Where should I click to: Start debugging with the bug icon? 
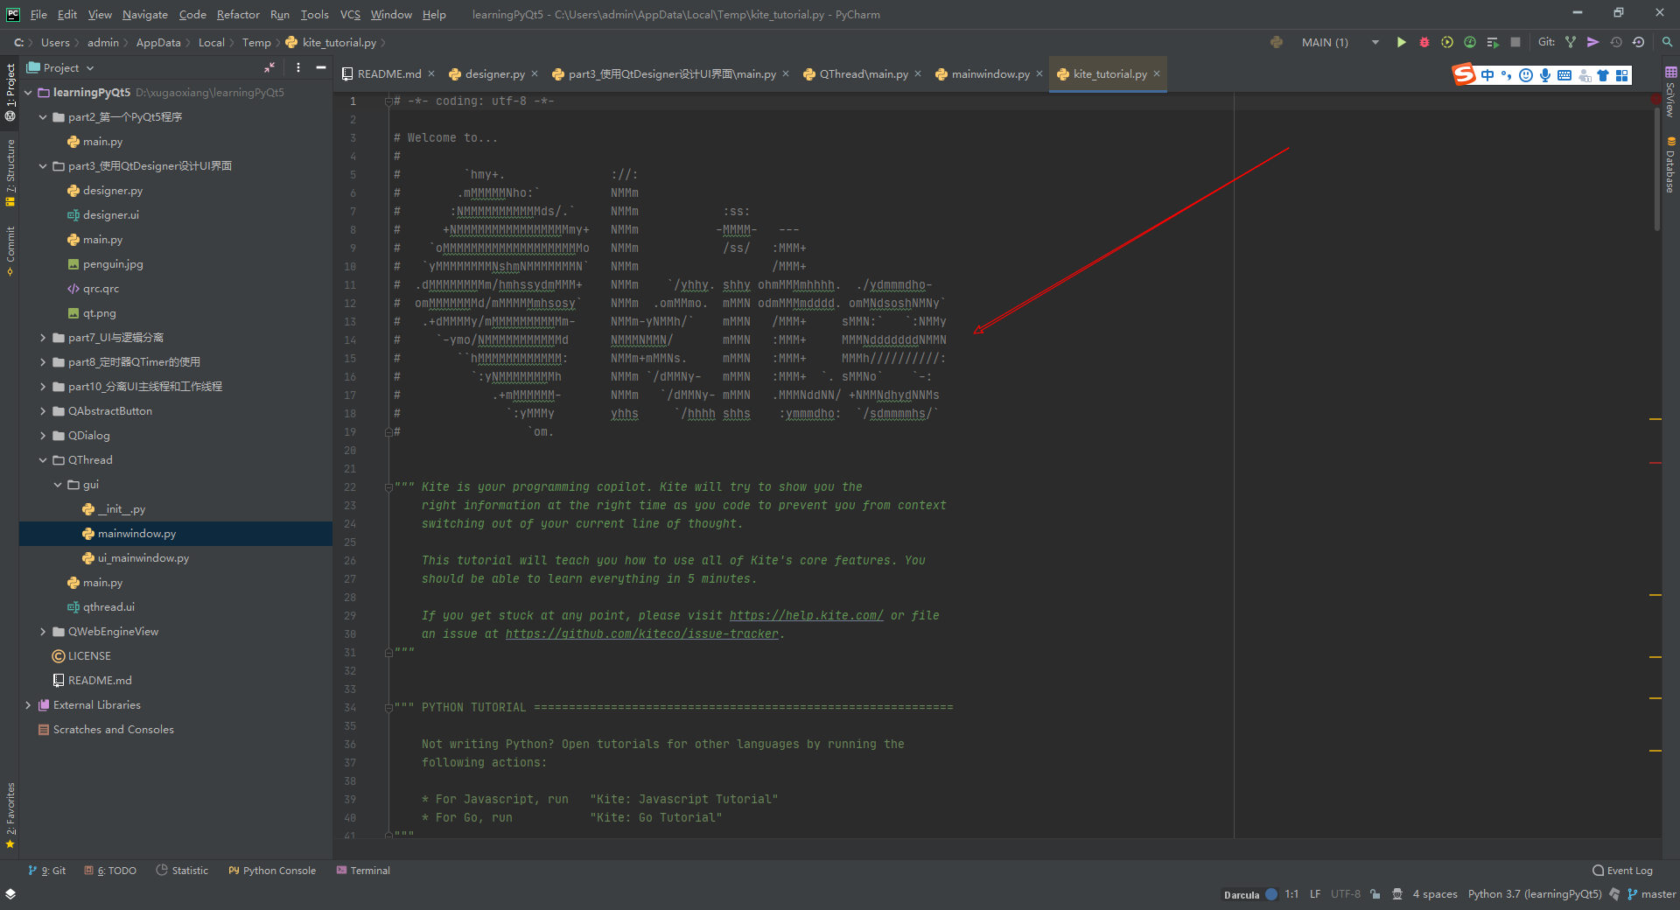1424,42
